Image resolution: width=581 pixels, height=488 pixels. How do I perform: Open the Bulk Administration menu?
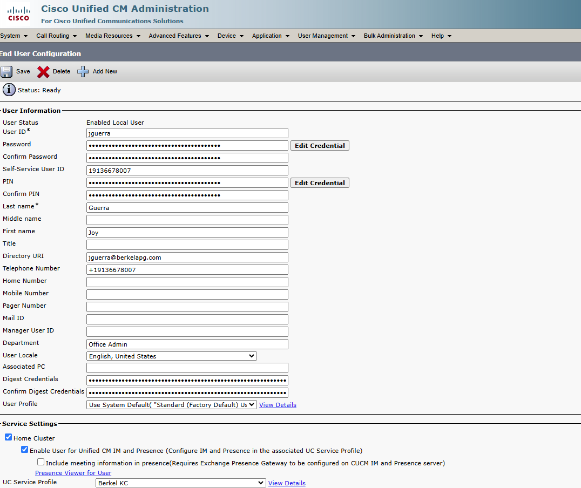click(393, 36)
